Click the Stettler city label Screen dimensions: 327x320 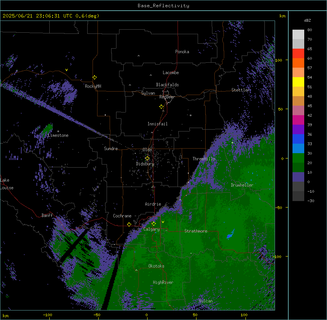coord(241,90)
